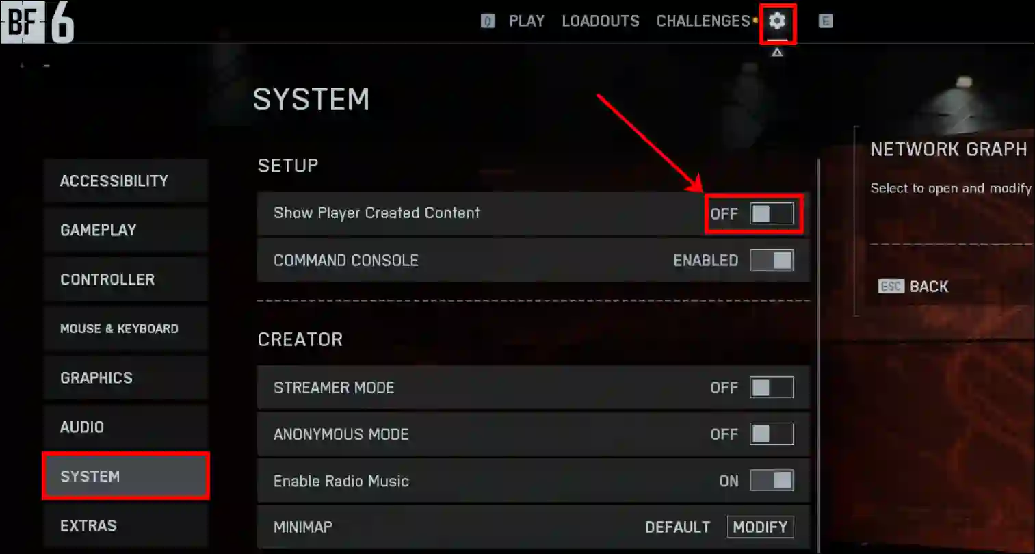Image resolution: width=1035 pixels, height=554 pixels.
Task: Open the PLAY tab
Action: pos(527,21)
